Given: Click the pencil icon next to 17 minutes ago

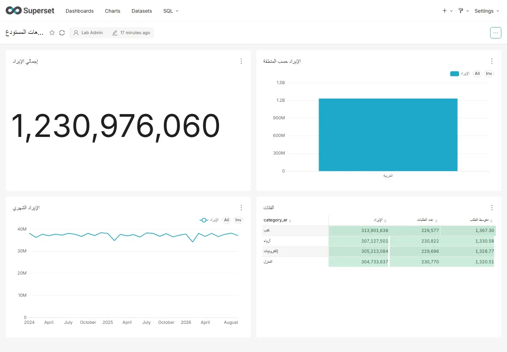Looking at the screenshot, I should tap(115, 33).
